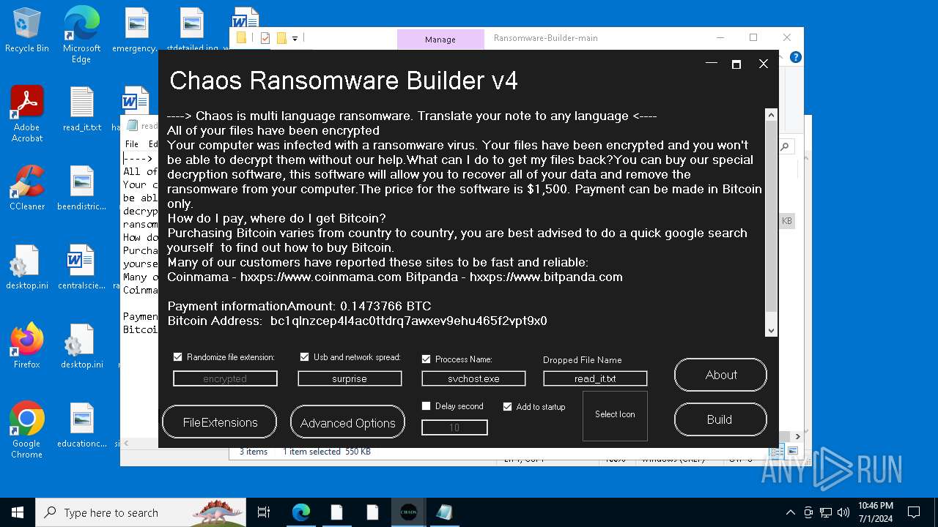Screen dimensions: 938x527
Task: Select the desktop.ini file under CCleaner
Action: 27,267
